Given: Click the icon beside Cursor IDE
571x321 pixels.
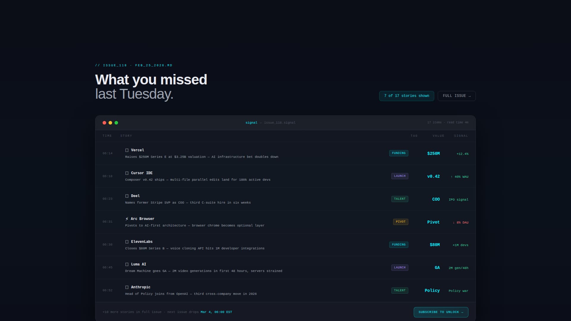Looking at the screenshot, I should click(x=127, y=173).
